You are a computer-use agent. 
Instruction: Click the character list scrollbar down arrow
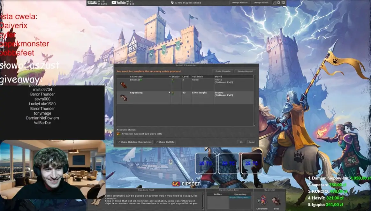pyautogui.click(x=254, y=125)
